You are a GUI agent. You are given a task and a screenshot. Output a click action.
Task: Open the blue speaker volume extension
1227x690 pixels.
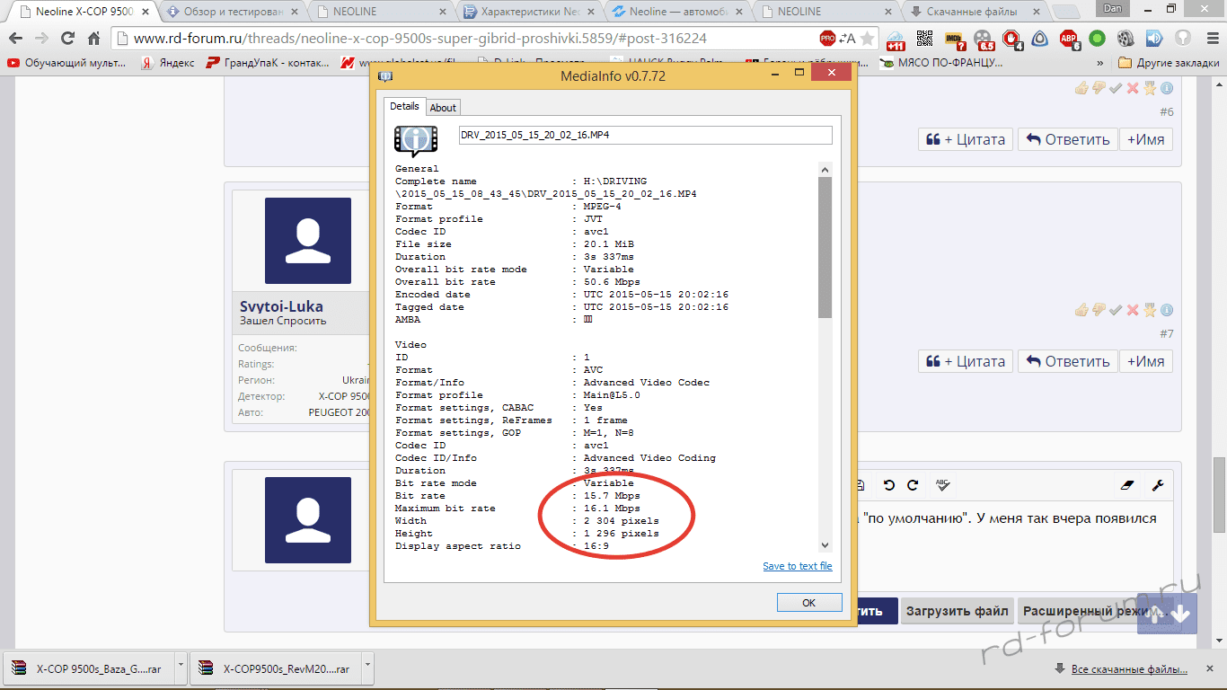[x=1154, y=39]
